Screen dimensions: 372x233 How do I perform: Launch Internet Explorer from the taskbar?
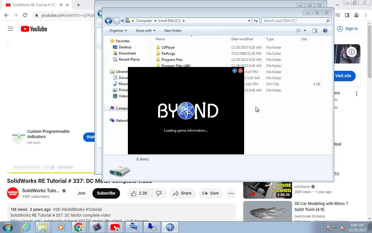[26, 227]
